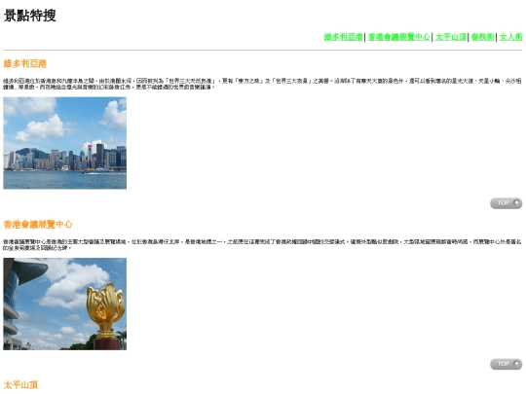Click the description paragraph under 香港會議展覽中心 heading

click(262, 245)
